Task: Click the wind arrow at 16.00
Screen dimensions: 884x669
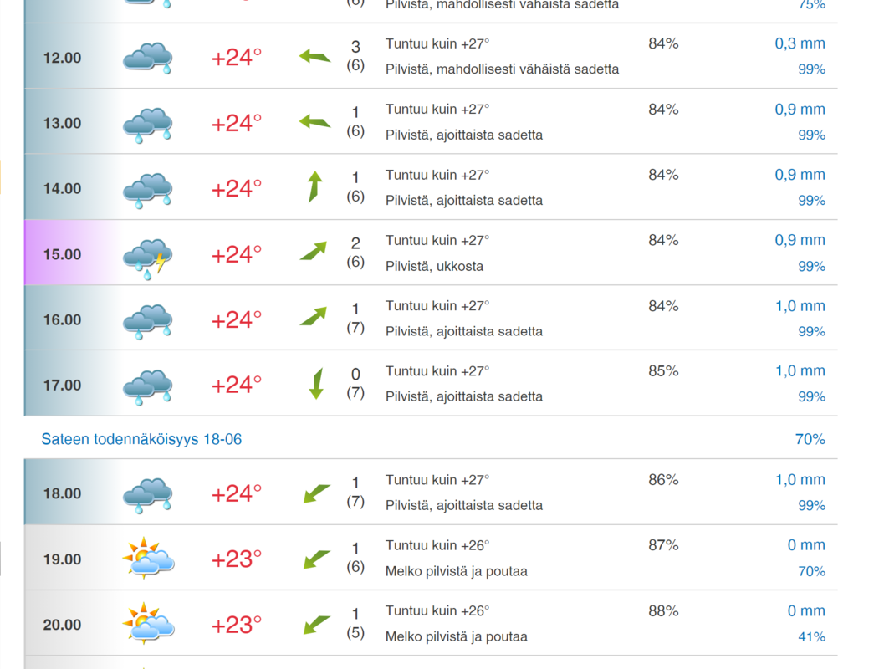Action: 314,317
